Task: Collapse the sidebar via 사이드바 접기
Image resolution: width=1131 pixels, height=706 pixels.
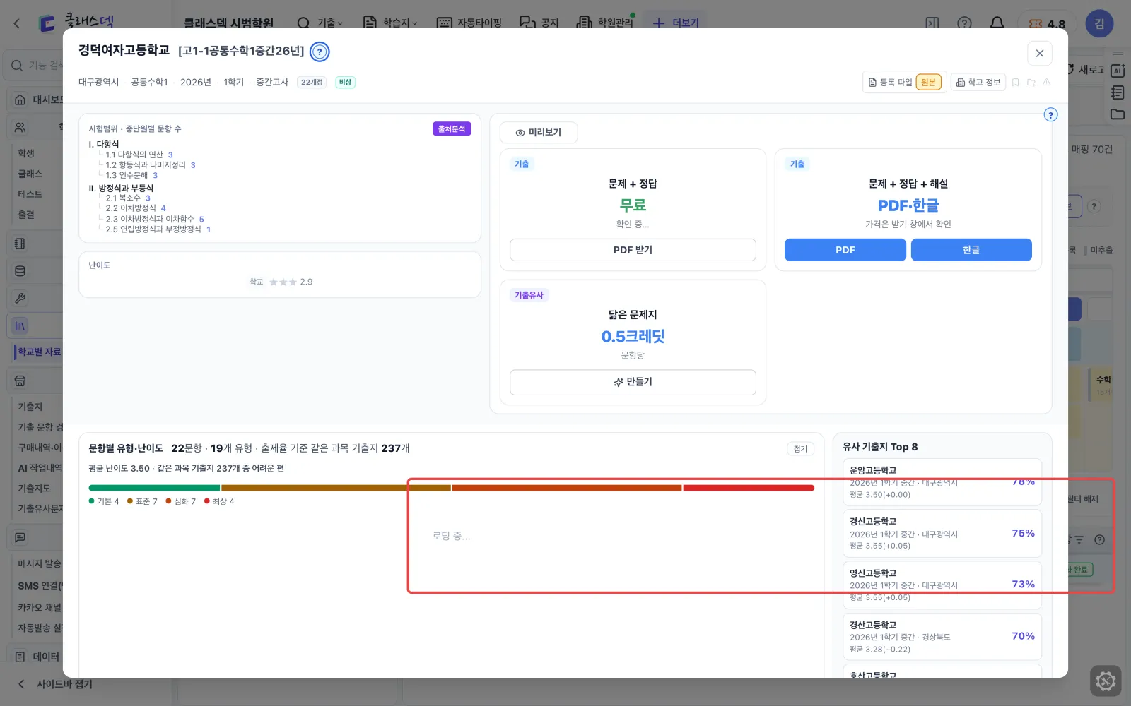Action: [x=55, y=684]
